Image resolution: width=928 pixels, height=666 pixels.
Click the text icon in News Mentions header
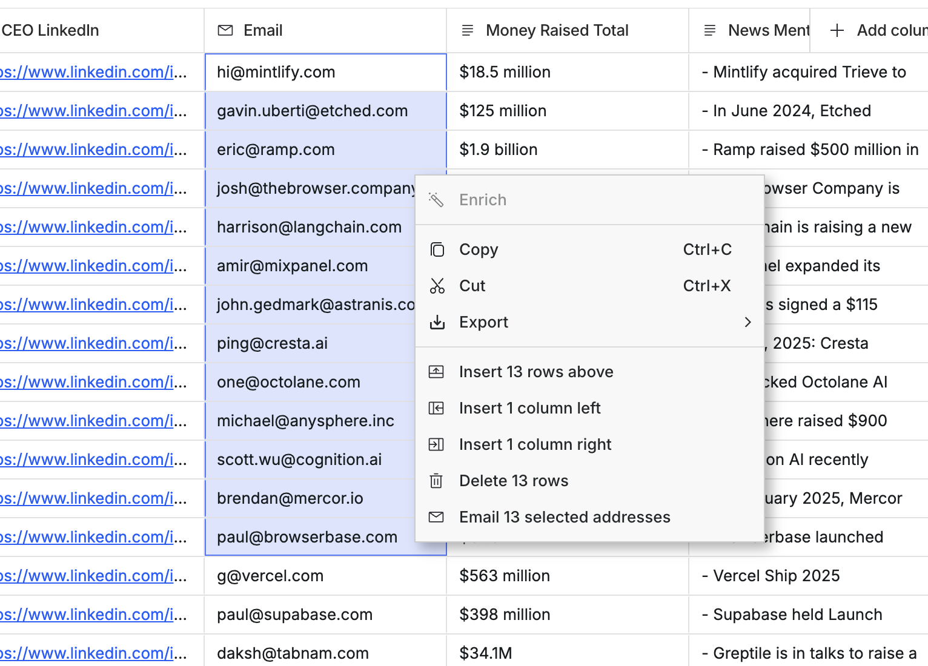tap(710, 30)
